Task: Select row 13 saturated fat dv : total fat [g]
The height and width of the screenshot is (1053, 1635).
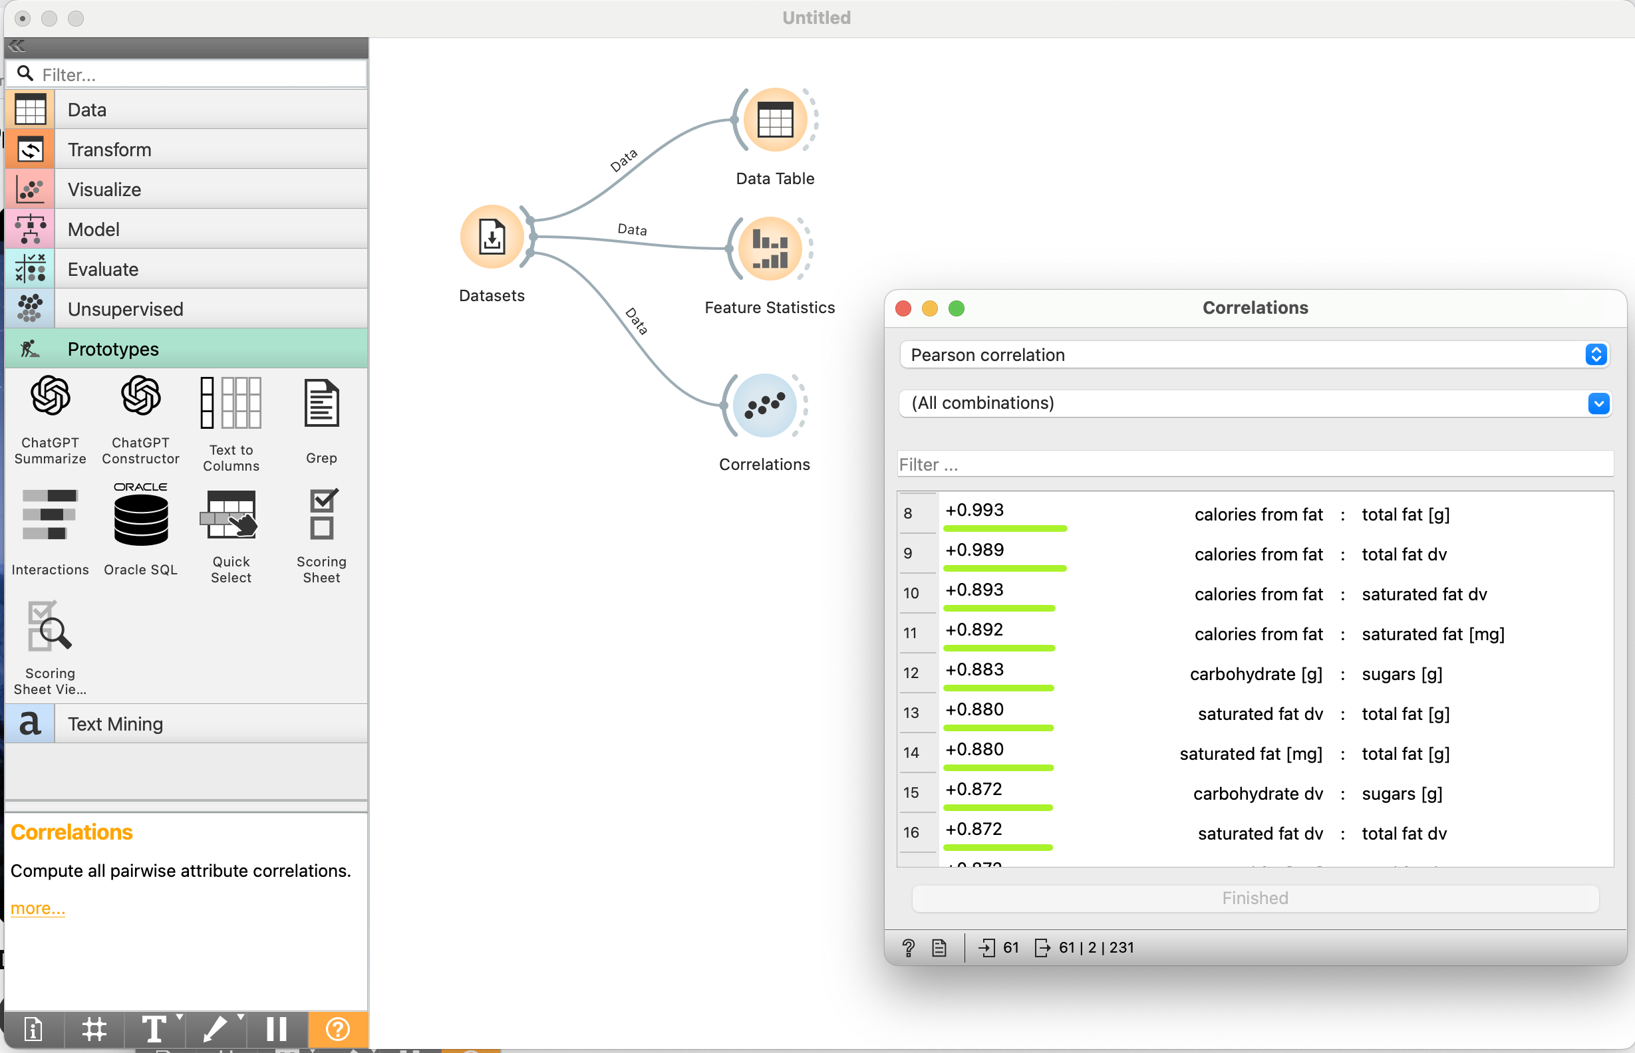Action: (x=1255, y=713)
